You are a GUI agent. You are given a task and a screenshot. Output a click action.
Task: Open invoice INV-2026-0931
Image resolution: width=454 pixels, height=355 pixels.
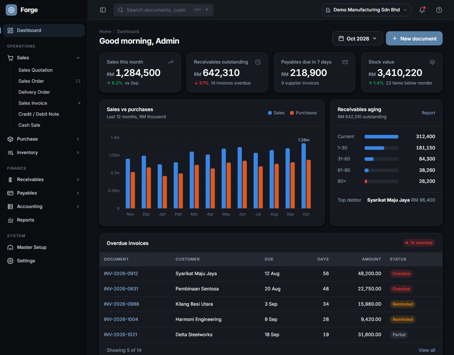click(121, 289)
